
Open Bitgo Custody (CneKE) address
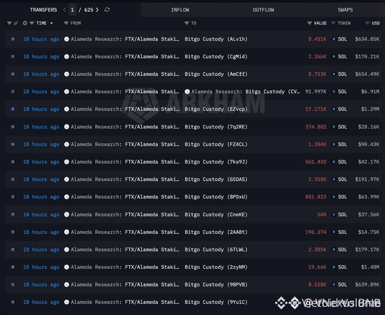(216, 214)
